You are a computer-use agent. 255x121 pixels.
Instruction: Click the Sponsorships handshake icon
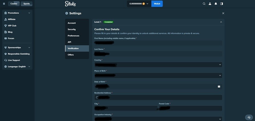click(x=5, y=47)
